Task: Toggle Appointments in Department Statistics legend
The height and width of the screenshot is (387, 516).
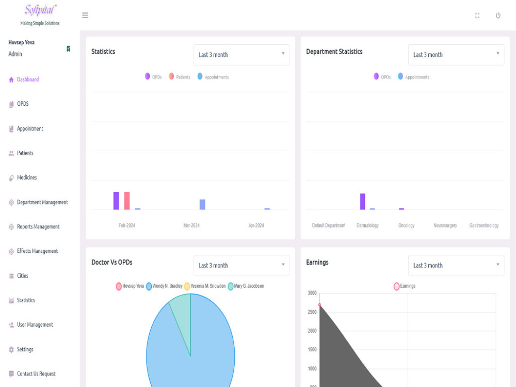Action: (414, 77)
